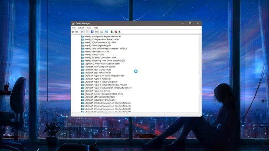Viewport: 269px width, 151px height.
Task: Click the icon beside Microsoft Hyper-V PCI Server
Action: [x=82, y=79]
